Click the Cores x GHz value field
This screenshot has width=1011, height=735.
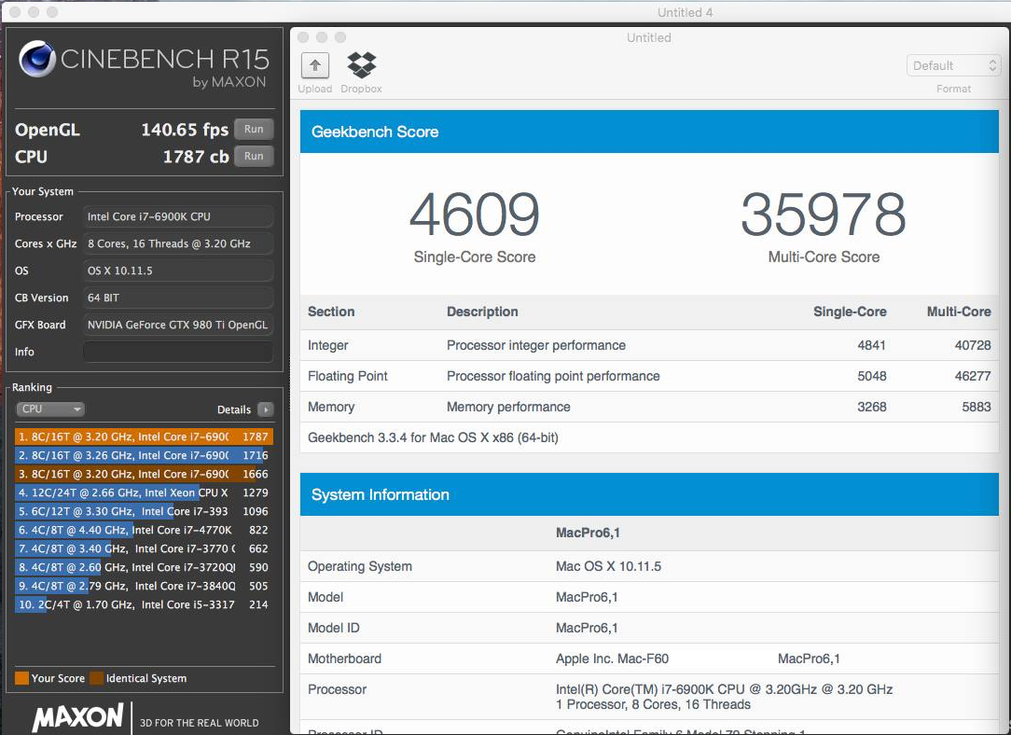tap(178, 243)
